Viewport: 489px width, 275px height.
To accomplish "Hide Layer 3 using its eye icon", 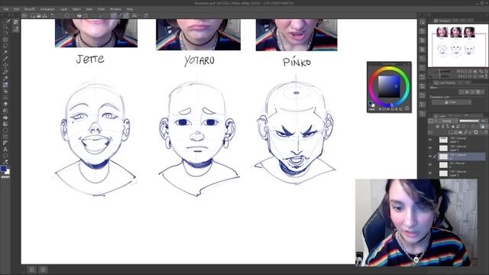I will pyautogui.click(x=430, y=140).
